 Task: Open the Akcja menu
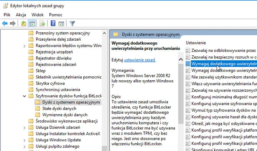[x=21, y=15]
